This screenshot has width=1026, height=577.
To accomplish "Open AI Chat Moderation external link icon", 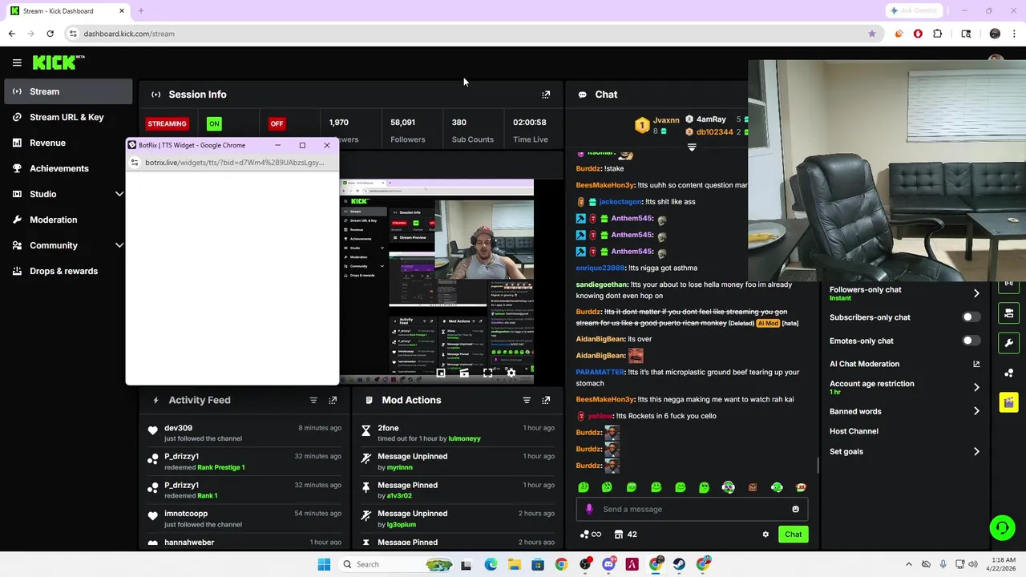I will (976, 364).
